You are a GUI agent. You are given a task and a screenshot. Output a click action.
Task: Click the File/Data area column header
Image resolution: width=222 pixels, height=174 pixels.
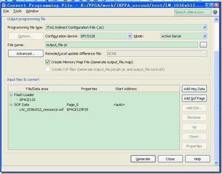37,89
